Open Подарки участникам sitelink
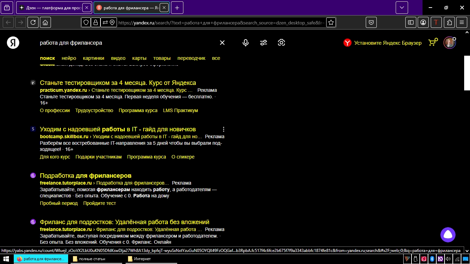The image size is (470, 264). click(98, 157)
